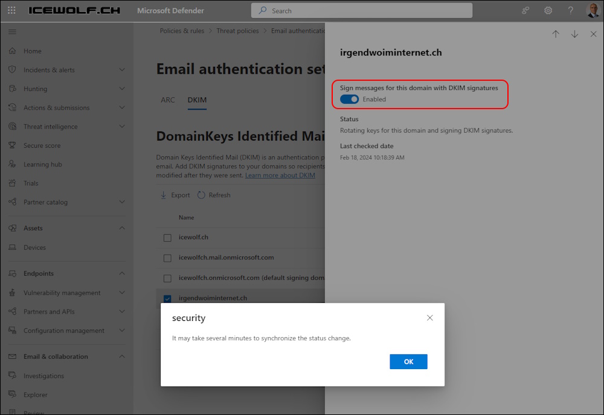Expand the Configuration management chevron
604x415 pixels.
tap(122, 330)
